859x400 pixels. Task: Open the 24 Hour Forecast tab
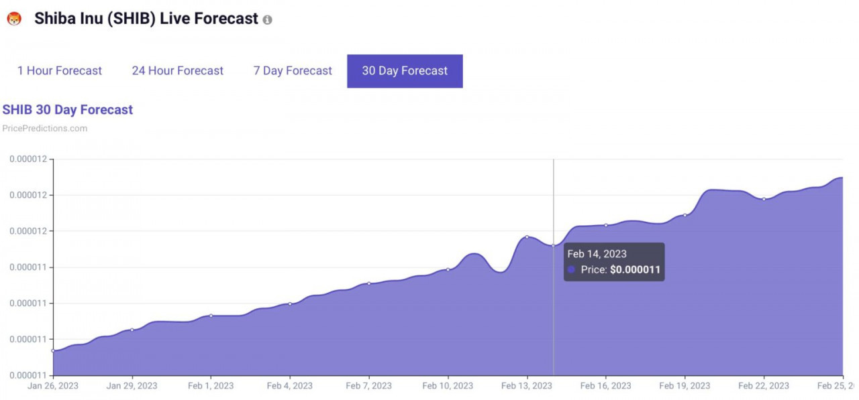point(178,71)
